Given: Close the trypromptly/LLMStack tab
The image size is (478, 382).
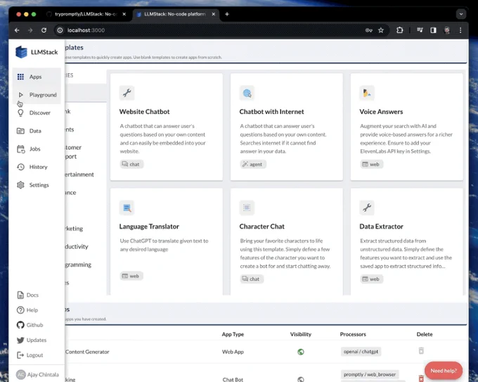Looking at the screenshot, I should click(x=124, y=14).
